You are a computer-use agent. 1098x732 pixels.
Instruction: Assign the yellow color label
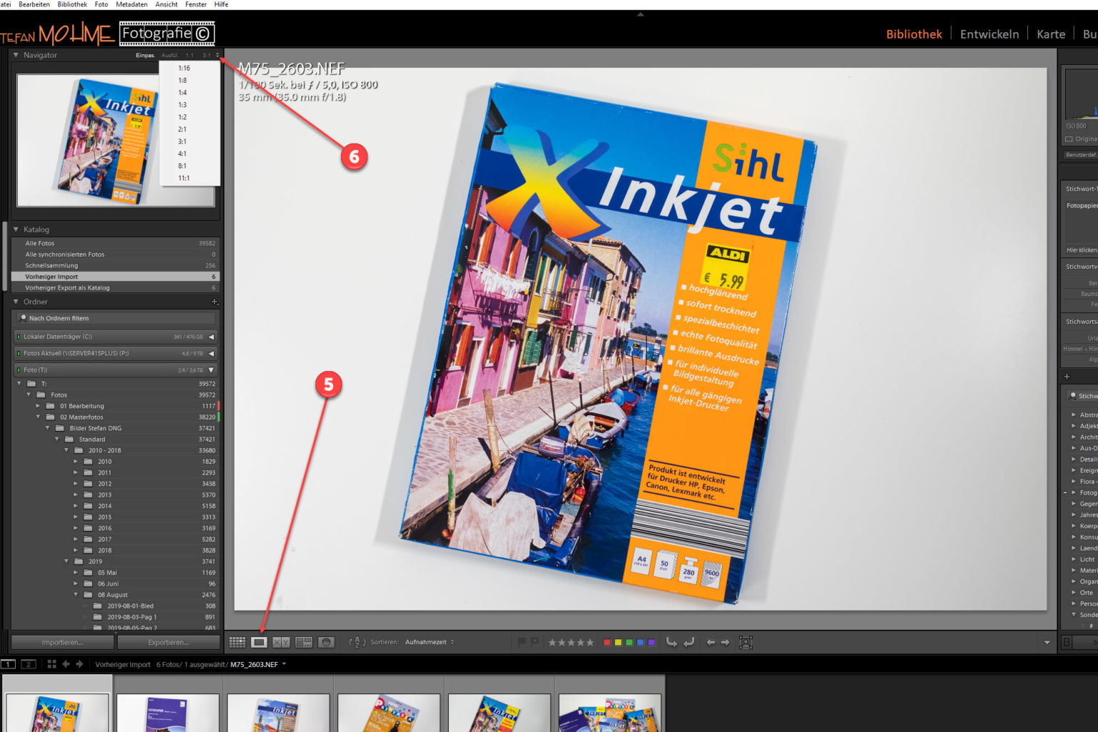(618, 642)
